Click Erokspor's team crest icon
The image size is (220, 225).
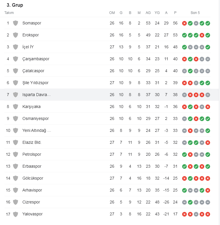15,35
